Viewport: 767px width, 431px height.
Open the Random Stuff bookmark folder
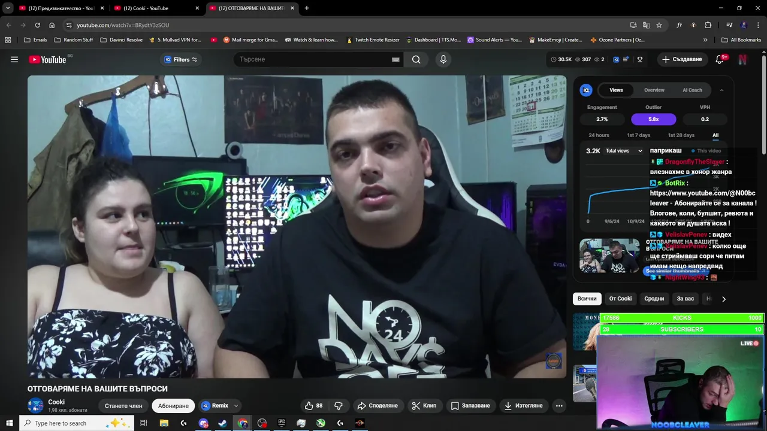point(74,40)
